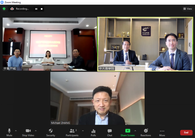Click the green encryption shield icon
Image resolution: width=195 pixels, height=138 pixels.
pos(4,9)
